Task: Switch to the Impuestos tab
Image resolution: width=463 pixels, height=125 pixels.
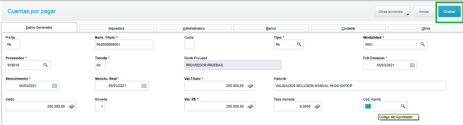Action: click(x=116, y=28)
